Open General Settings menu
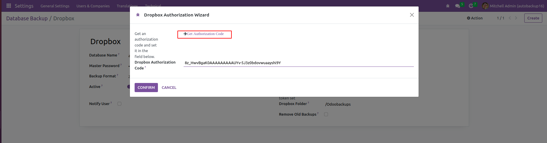Screen dimensions: 547x143 pos(55,6)
